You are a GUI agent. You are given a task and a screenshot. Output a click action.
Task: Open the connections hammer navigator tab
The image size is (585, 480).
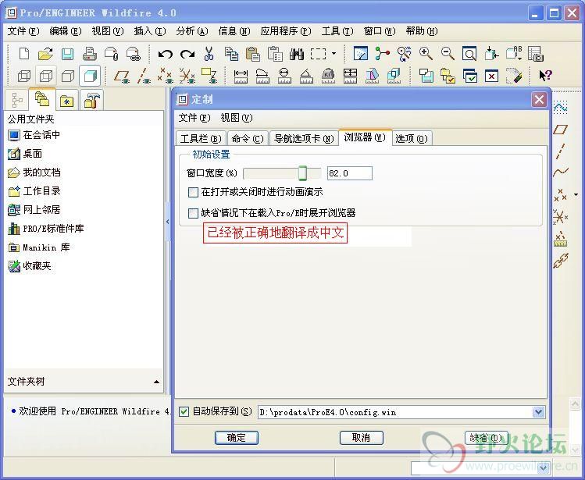tap(91, 101)
